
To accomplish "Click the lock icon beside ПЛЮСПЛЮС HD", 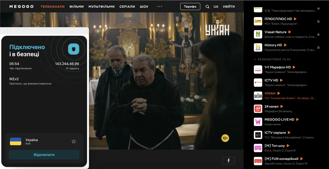I will point(318,21).
